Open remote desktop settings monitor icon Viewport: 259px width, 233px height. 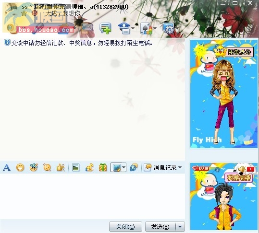(x=168, y=28)
